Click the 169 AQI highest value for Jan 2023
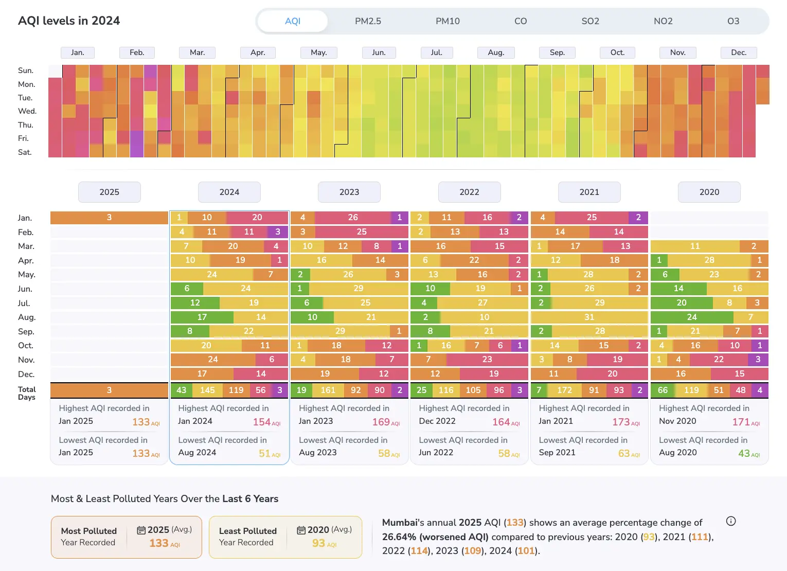 pyautogui.click(x=386, y=422)
